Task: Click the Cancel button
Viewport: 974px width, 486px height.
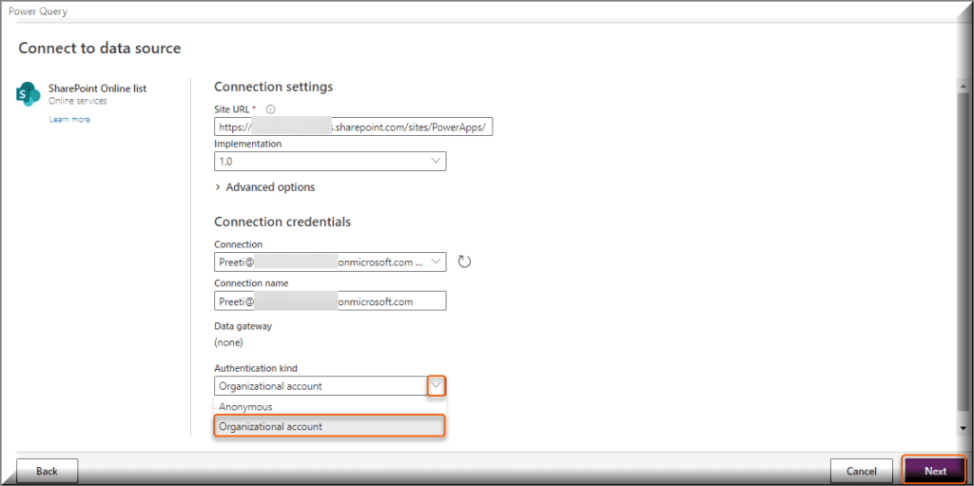Action: [862, 471]
